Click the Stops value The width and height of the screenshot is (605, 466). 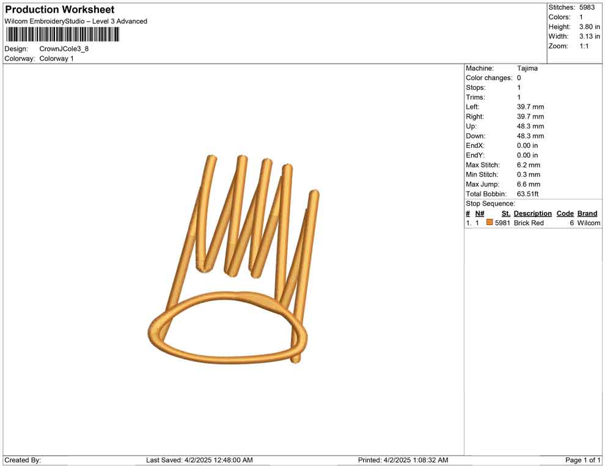tap(519, 87)
